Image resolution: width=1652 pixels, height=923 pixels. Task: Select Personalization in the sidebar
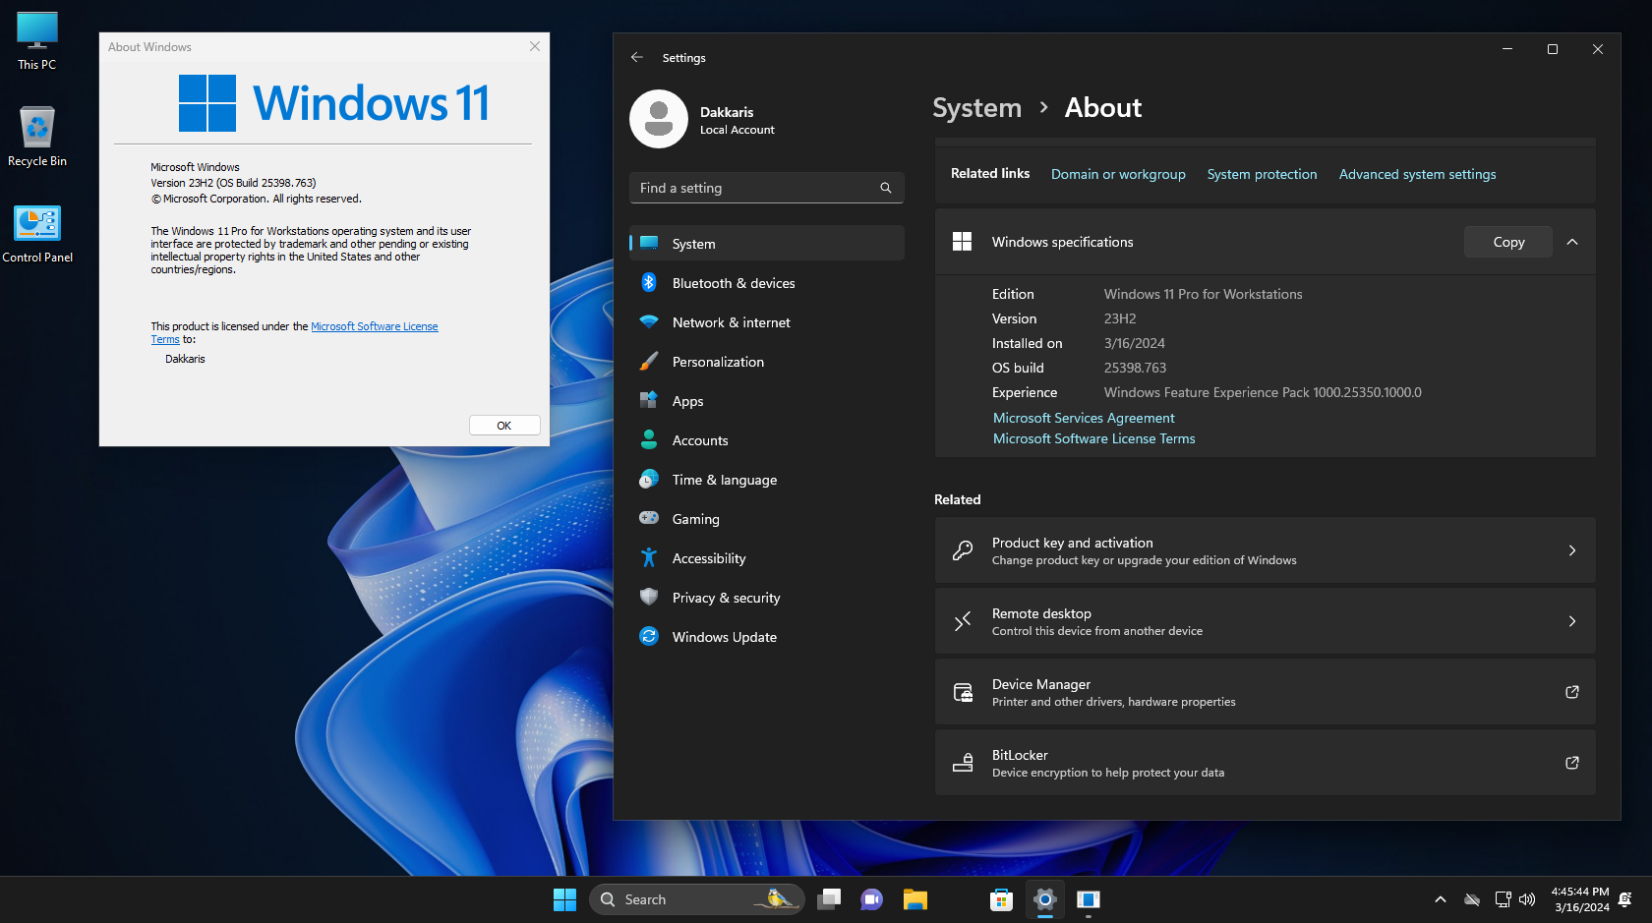coord(718,362)
